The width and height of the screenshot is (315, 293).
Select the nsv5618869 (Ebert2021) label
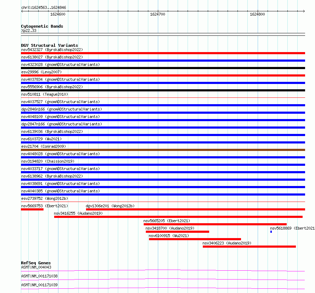[292, 228]
